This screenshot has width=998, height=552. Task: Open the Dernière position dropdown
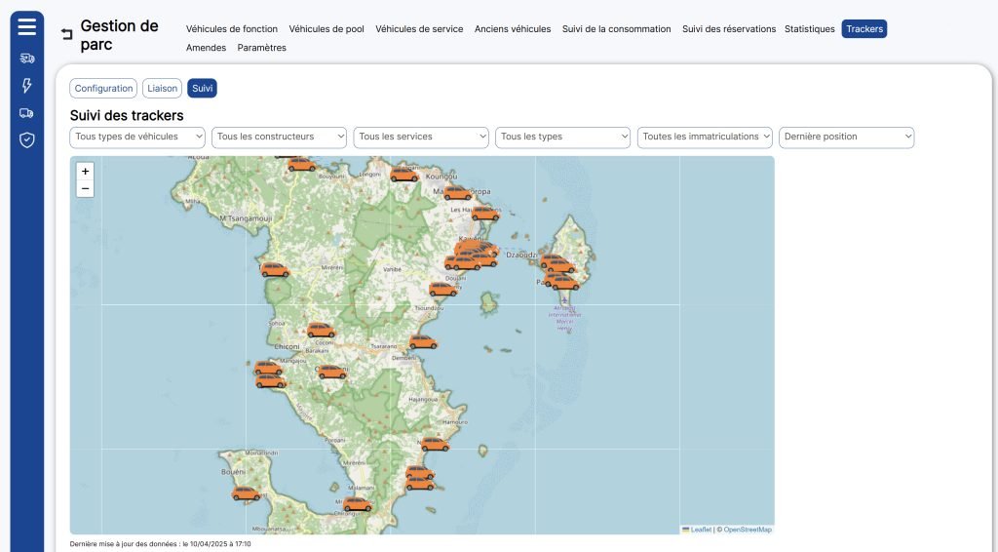tap(847, 137)
